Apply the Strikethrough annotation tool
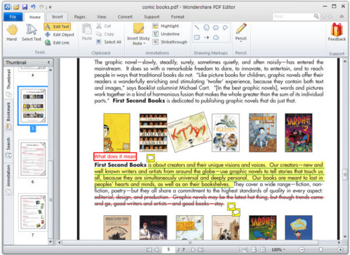 pyautogui.click(x=170, y=42)
